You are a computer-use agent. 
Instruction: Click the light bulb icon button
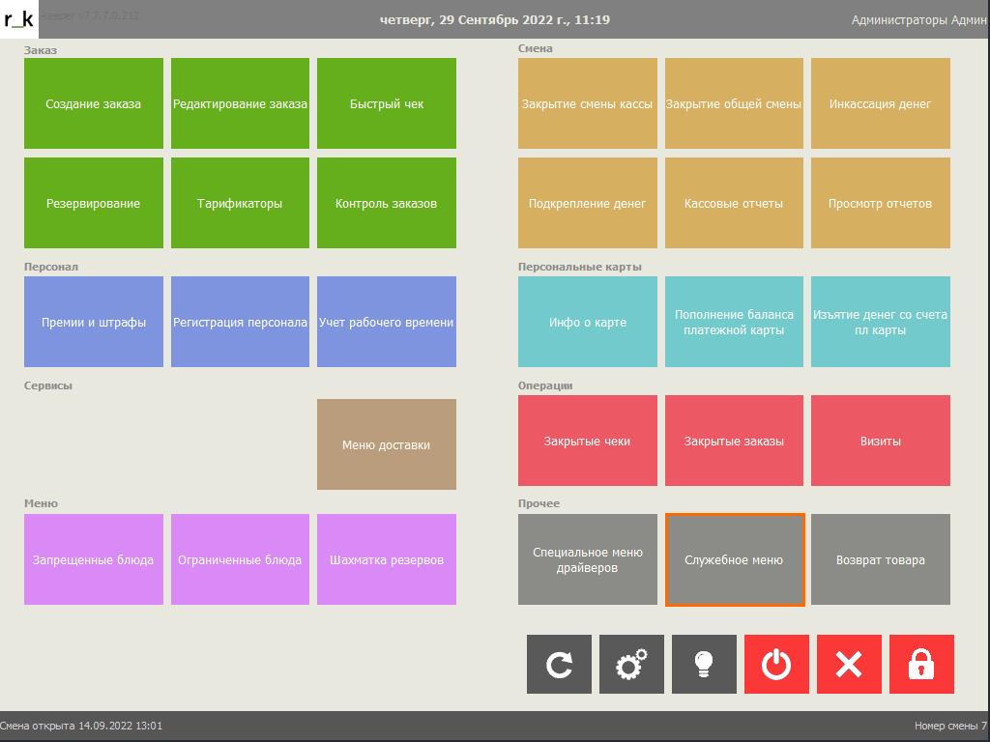pyautogui.click(x=704, y=664)
